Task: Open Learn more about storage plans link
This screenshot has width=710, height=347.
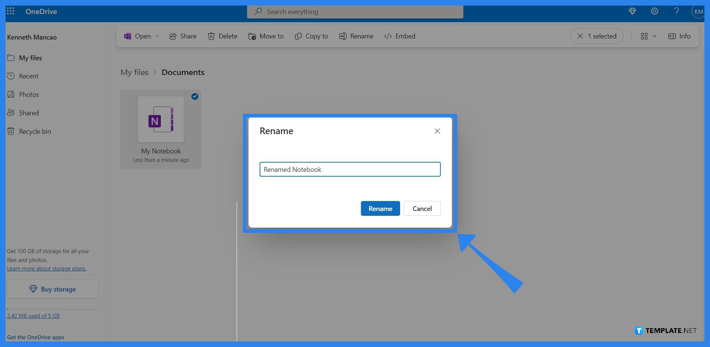Action: pos(47,268)
